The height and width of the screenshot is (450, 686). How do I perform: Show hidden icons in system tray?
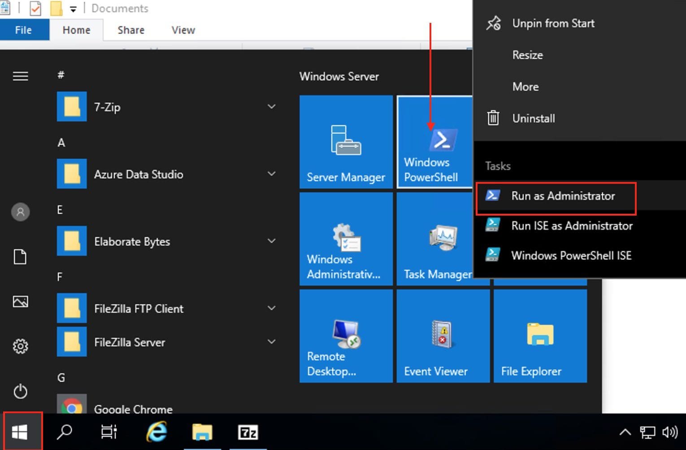[625, 433]
